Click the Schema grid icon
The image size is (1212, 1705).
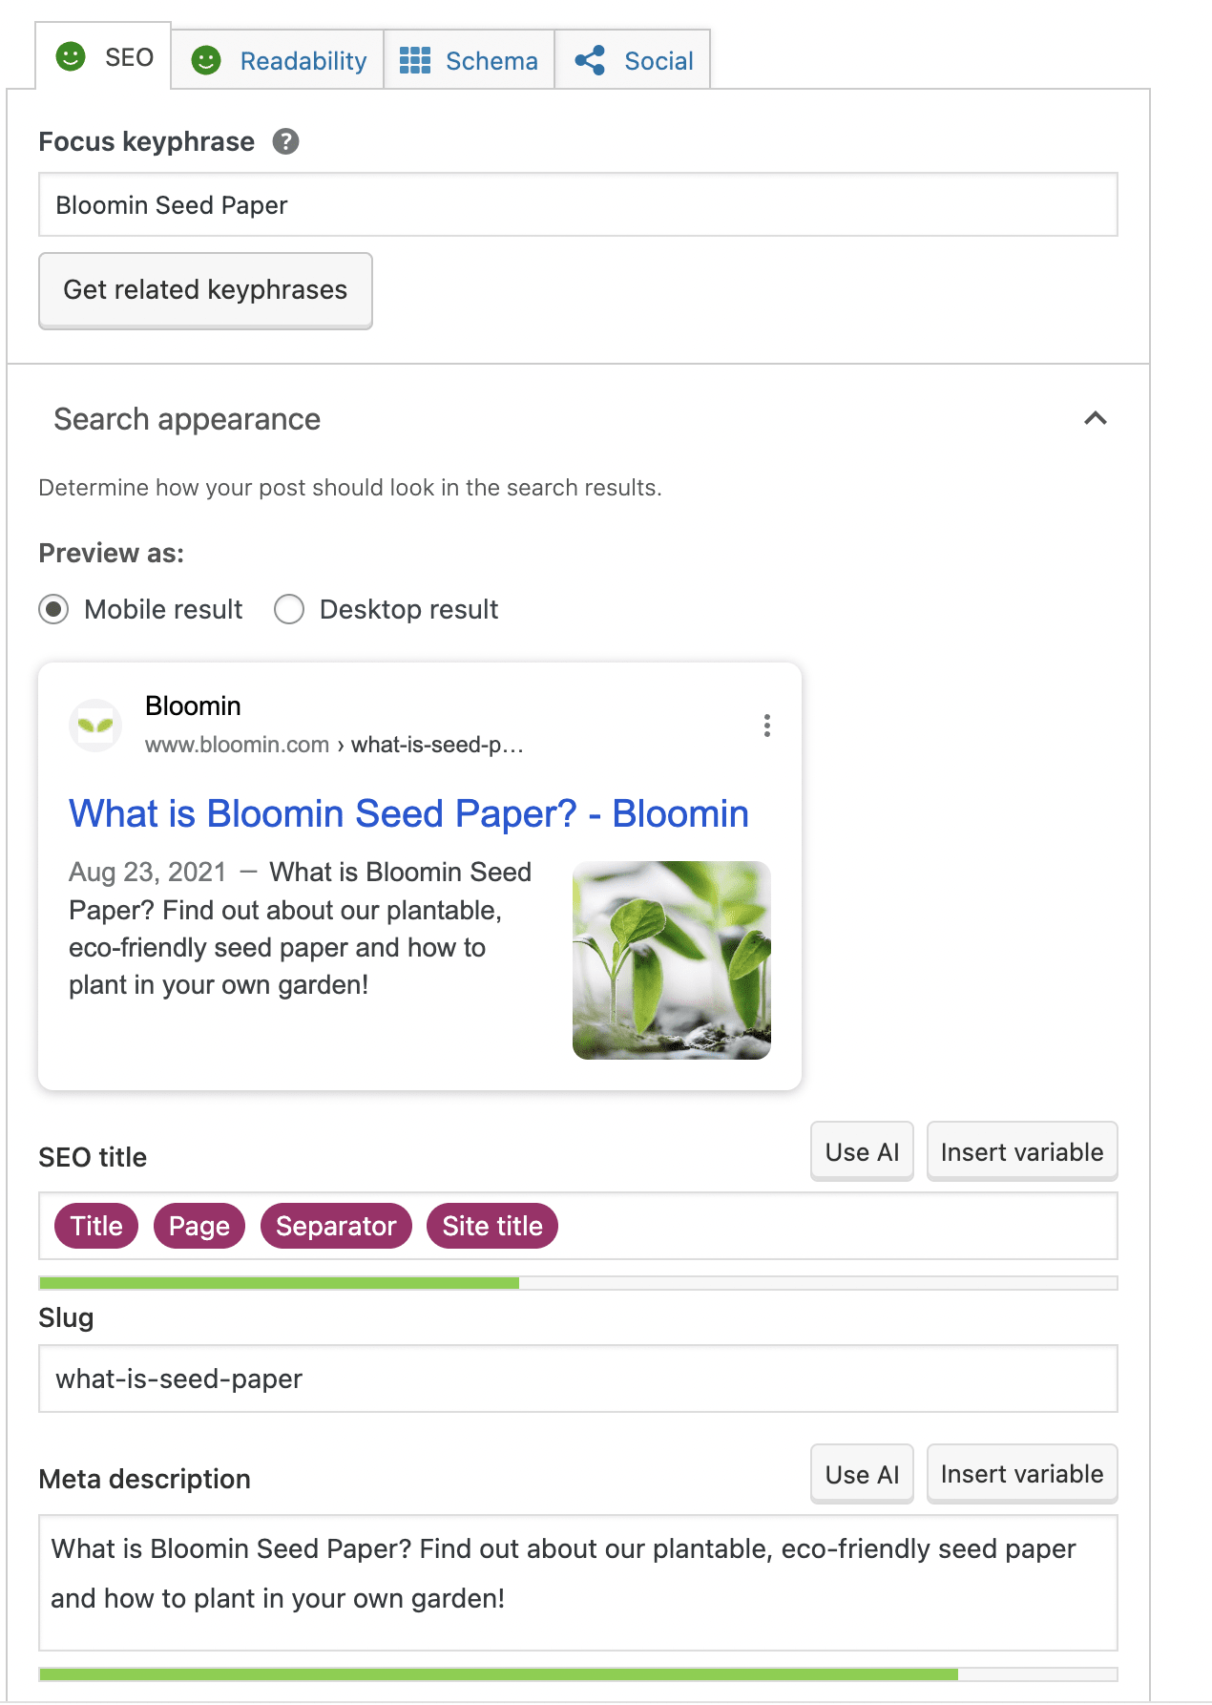coord(415,60)
